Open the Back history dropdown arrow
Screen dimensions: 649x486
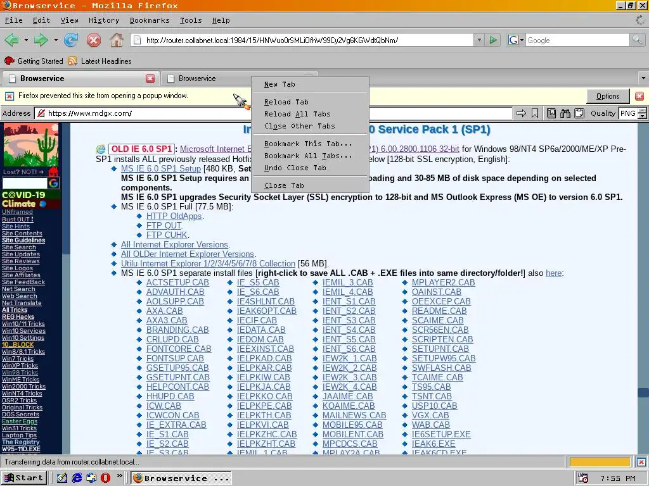point(26,40)
